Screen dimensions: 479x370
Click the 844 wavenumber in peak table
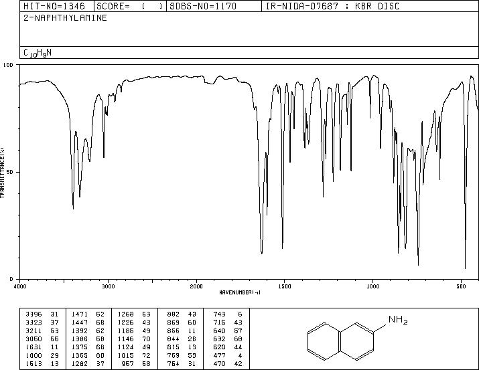174,339
